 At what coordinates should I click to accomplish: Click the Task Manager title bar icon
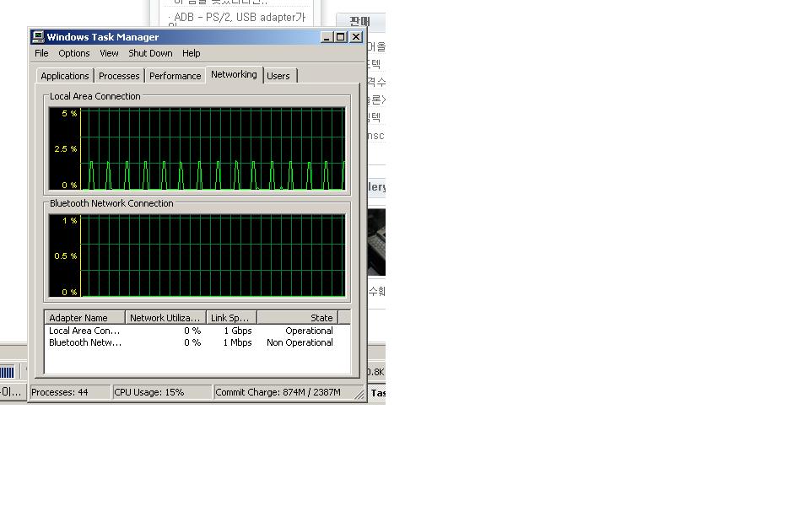coord(38,36)
